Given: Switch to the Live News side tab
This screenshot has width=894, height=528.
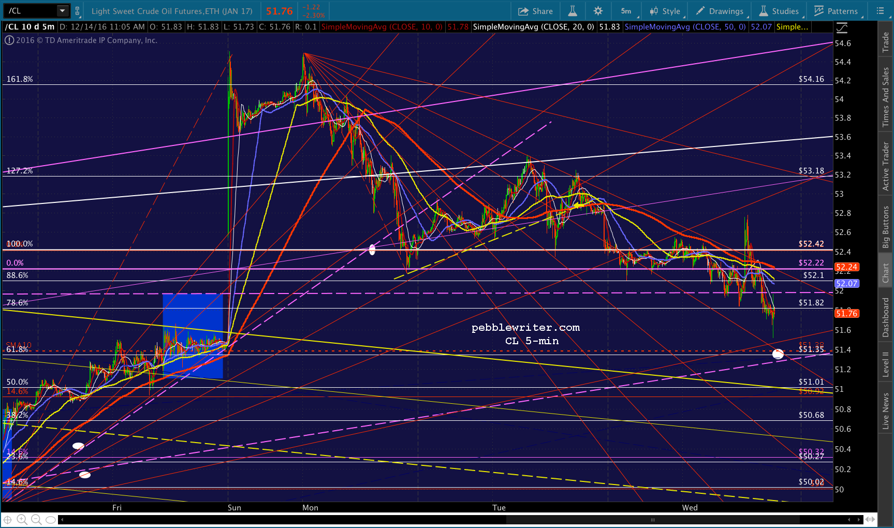Looking at the screenshot, I should [x=886, y=411].
